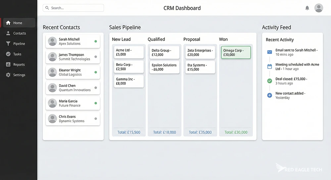This screenshot has height=180, width=331.
Task: Click the Summit Technologies company text
Action: tap(74, 59)
